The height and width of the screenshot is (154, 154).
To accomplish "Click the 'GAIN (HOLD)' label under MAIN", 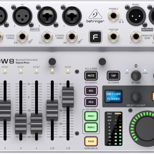I will (91, 148).
